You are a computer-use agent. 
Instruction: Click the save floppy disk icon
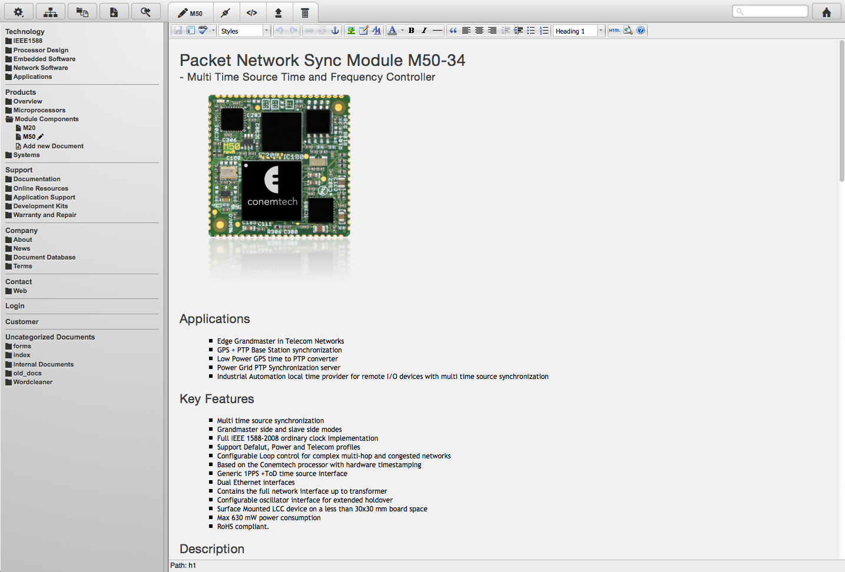click(177, 31)
